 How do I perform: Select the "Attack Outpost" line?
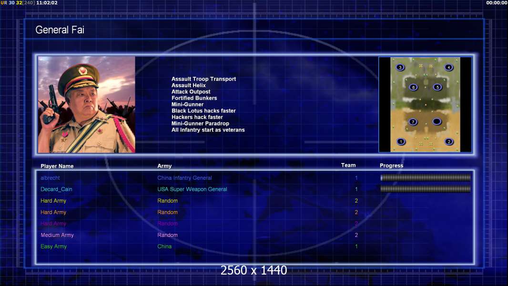pyautogui.click(x=191, y=92)
